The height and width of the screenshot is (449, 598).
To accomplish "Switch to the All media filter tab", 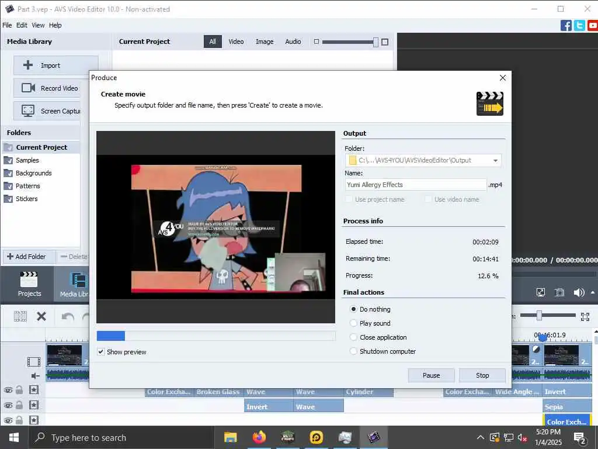I will pos(213,42).
